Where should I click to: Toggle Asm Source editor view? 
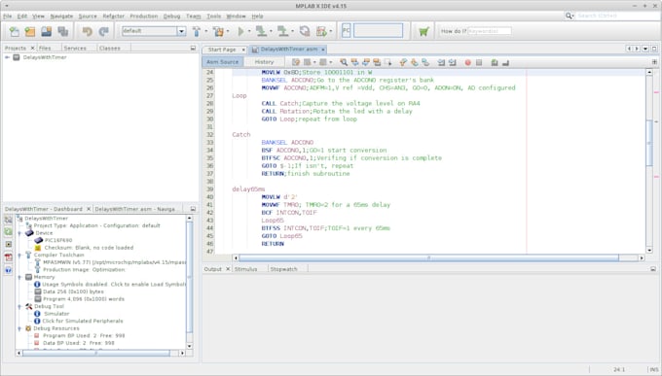[223, 62]
